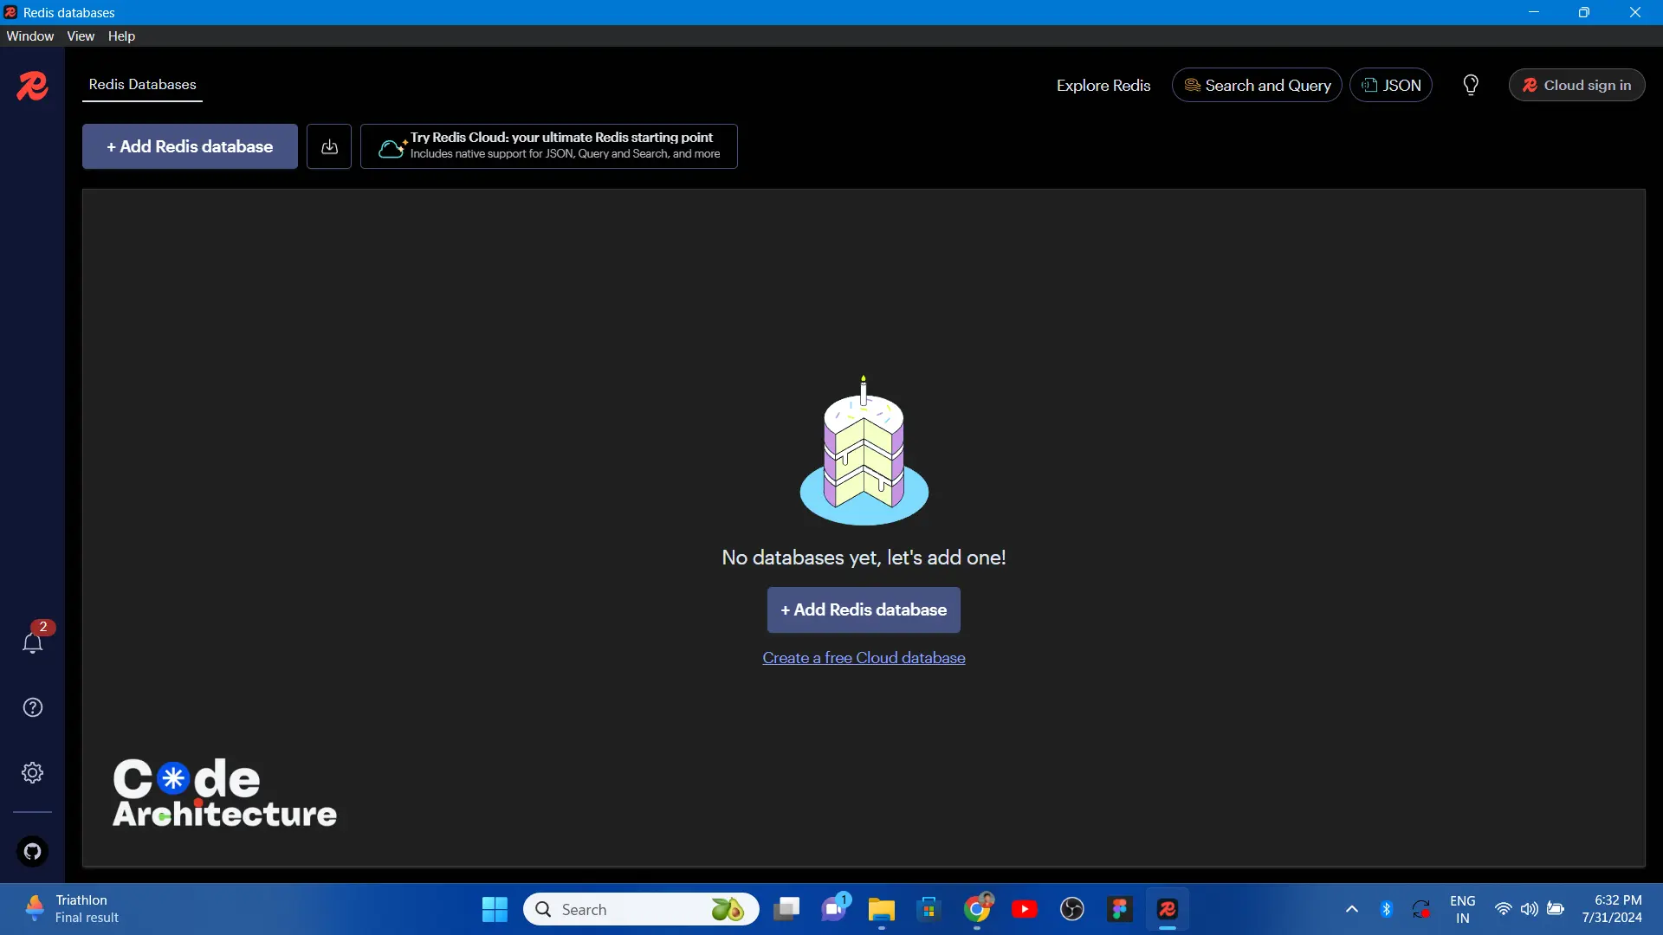1663x935 pixels.
Task: Open the Try Redis Cloud promo banner
Action: tap(549, 146)
